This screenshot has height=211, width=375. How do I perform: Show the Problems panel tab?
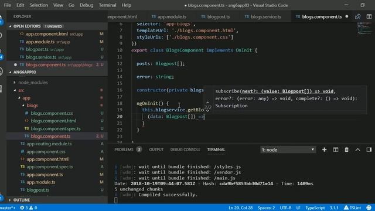pyautogui.click(x=128, y=149)
